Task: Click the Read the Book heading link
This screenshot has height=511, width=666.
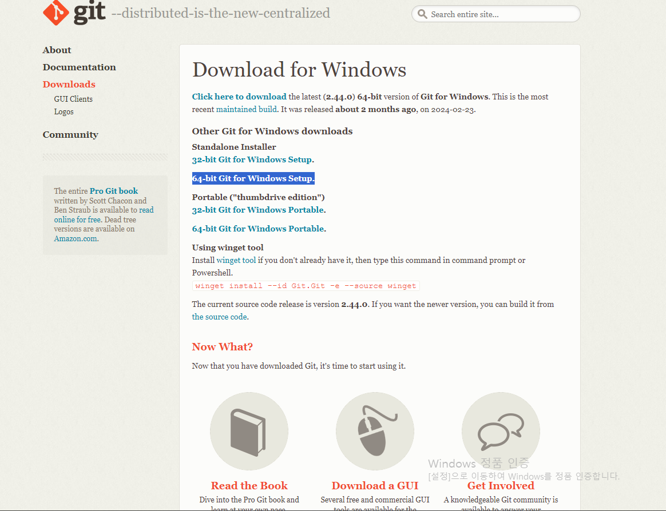Action: (x=249, y=485)
